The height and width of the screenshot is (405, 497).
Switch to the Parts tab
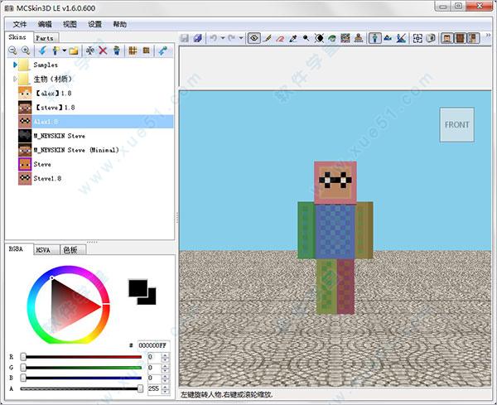click(46, 37)
